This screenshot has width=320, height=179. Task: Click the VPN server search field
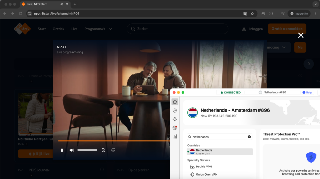point(220,137)
